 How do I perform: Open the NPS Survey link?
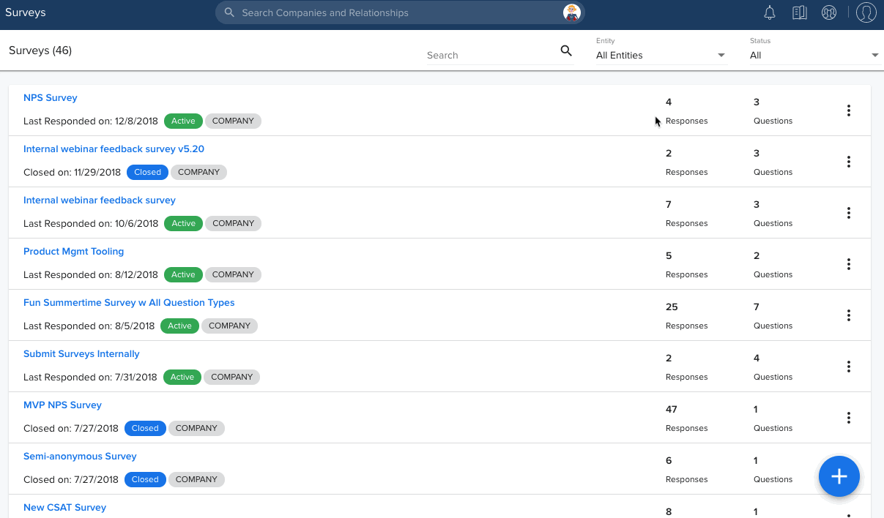[51, 97]
